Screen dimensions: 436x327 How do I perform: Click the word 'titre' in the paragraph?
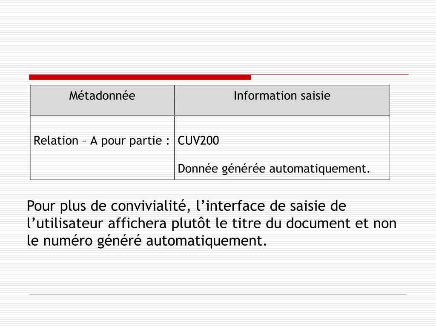(x=247, y=223)
